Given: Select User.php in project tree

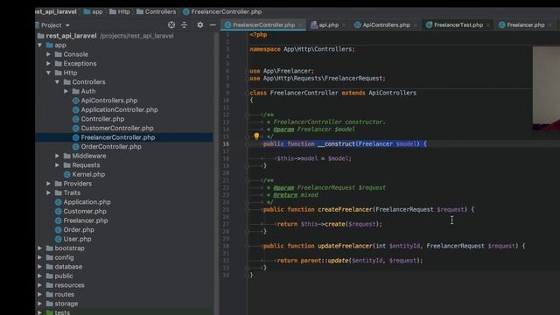Looking at the screenshot, I should 77,239.
